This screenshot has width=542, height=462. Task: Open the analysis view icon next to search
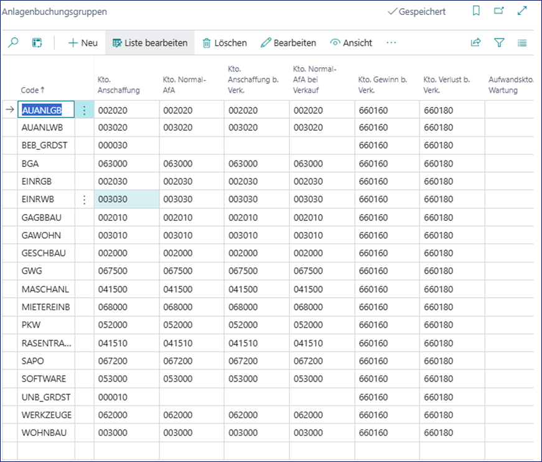tap(37, 43)
